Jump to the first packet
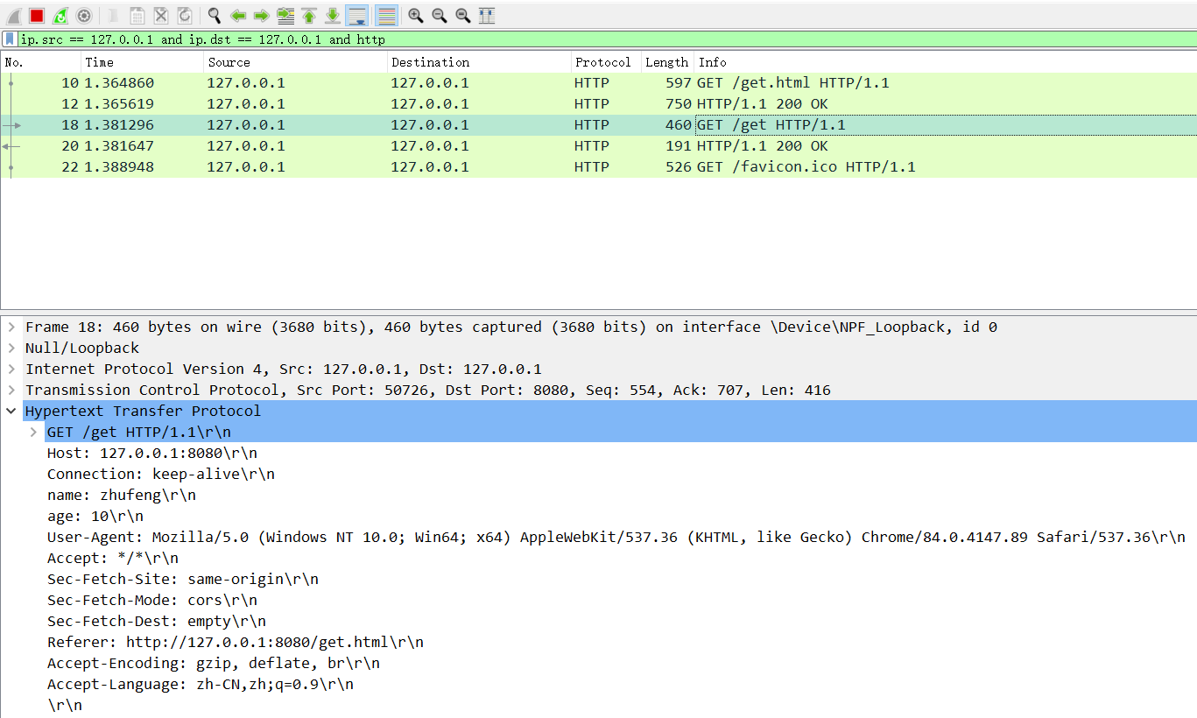Screen dimensions: 1197x718 tap(309, 15)
